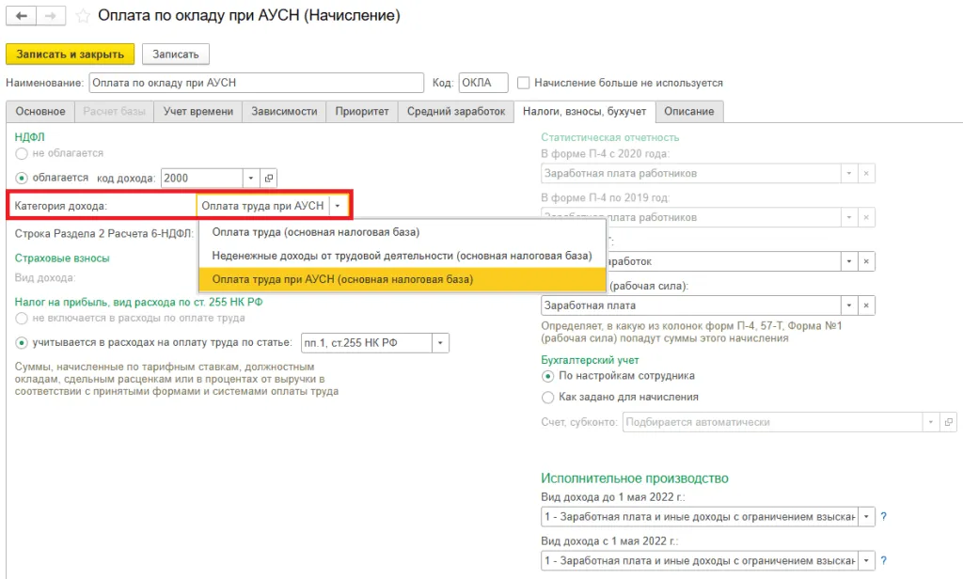This screenshot has height=579, width=963.
Task: Expand 'Заработная плата' labor force dropdown
Action: click(x=849, y=305)
